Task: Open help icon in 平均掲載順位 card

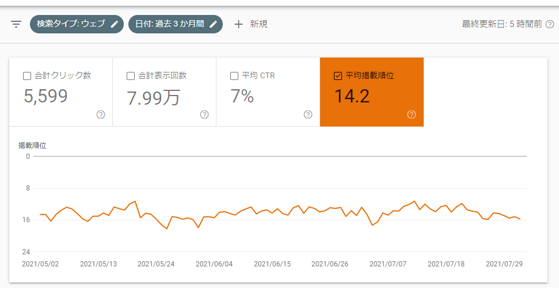Action: click(412, 115)
